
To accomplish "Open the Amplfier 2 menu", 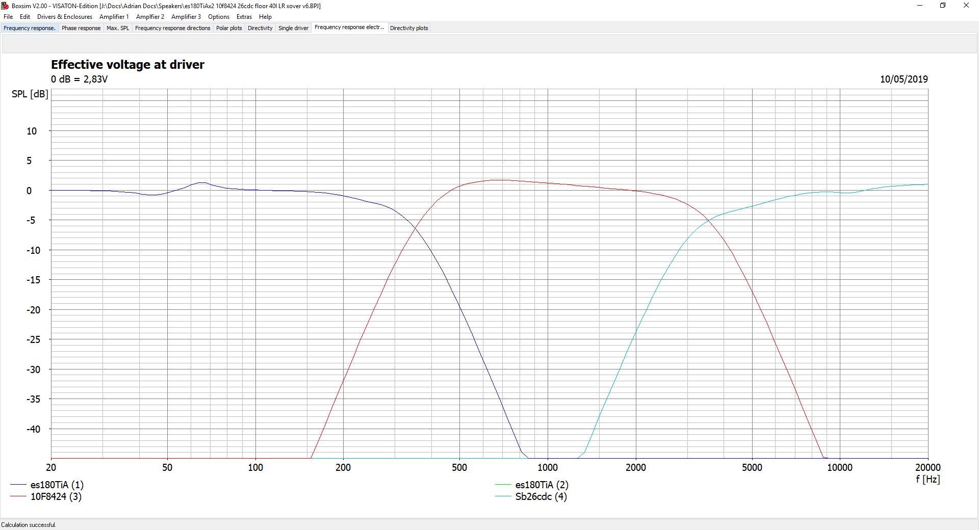I will click(150, 17).
